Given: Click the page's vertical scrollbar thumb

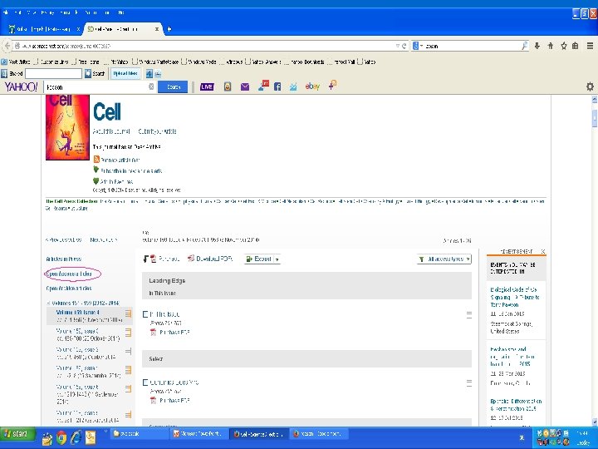Looking at the screenshot, I should tap(594, 117).
